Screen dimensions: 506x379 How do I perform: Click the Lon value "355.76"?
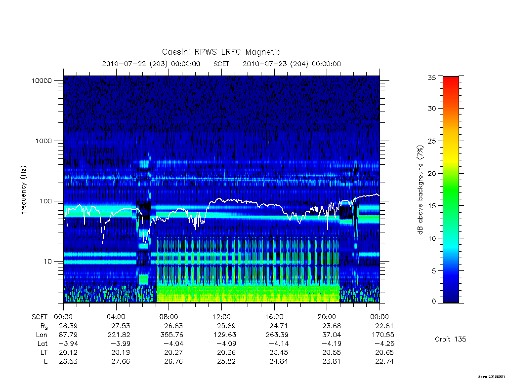(x=171, y=335)
